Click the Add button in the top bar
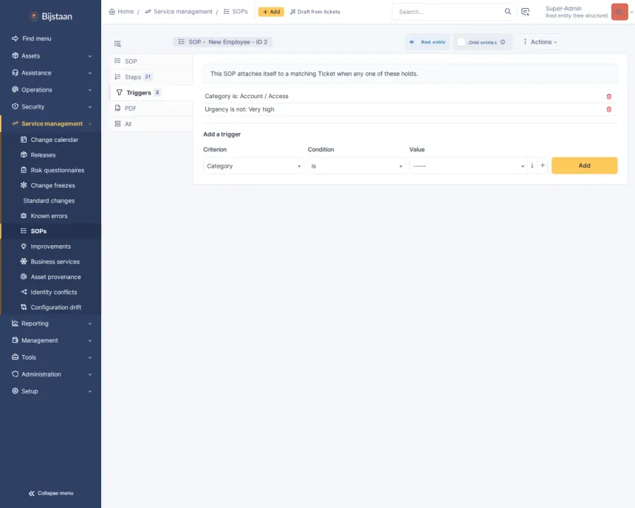 tap(271, 12)
